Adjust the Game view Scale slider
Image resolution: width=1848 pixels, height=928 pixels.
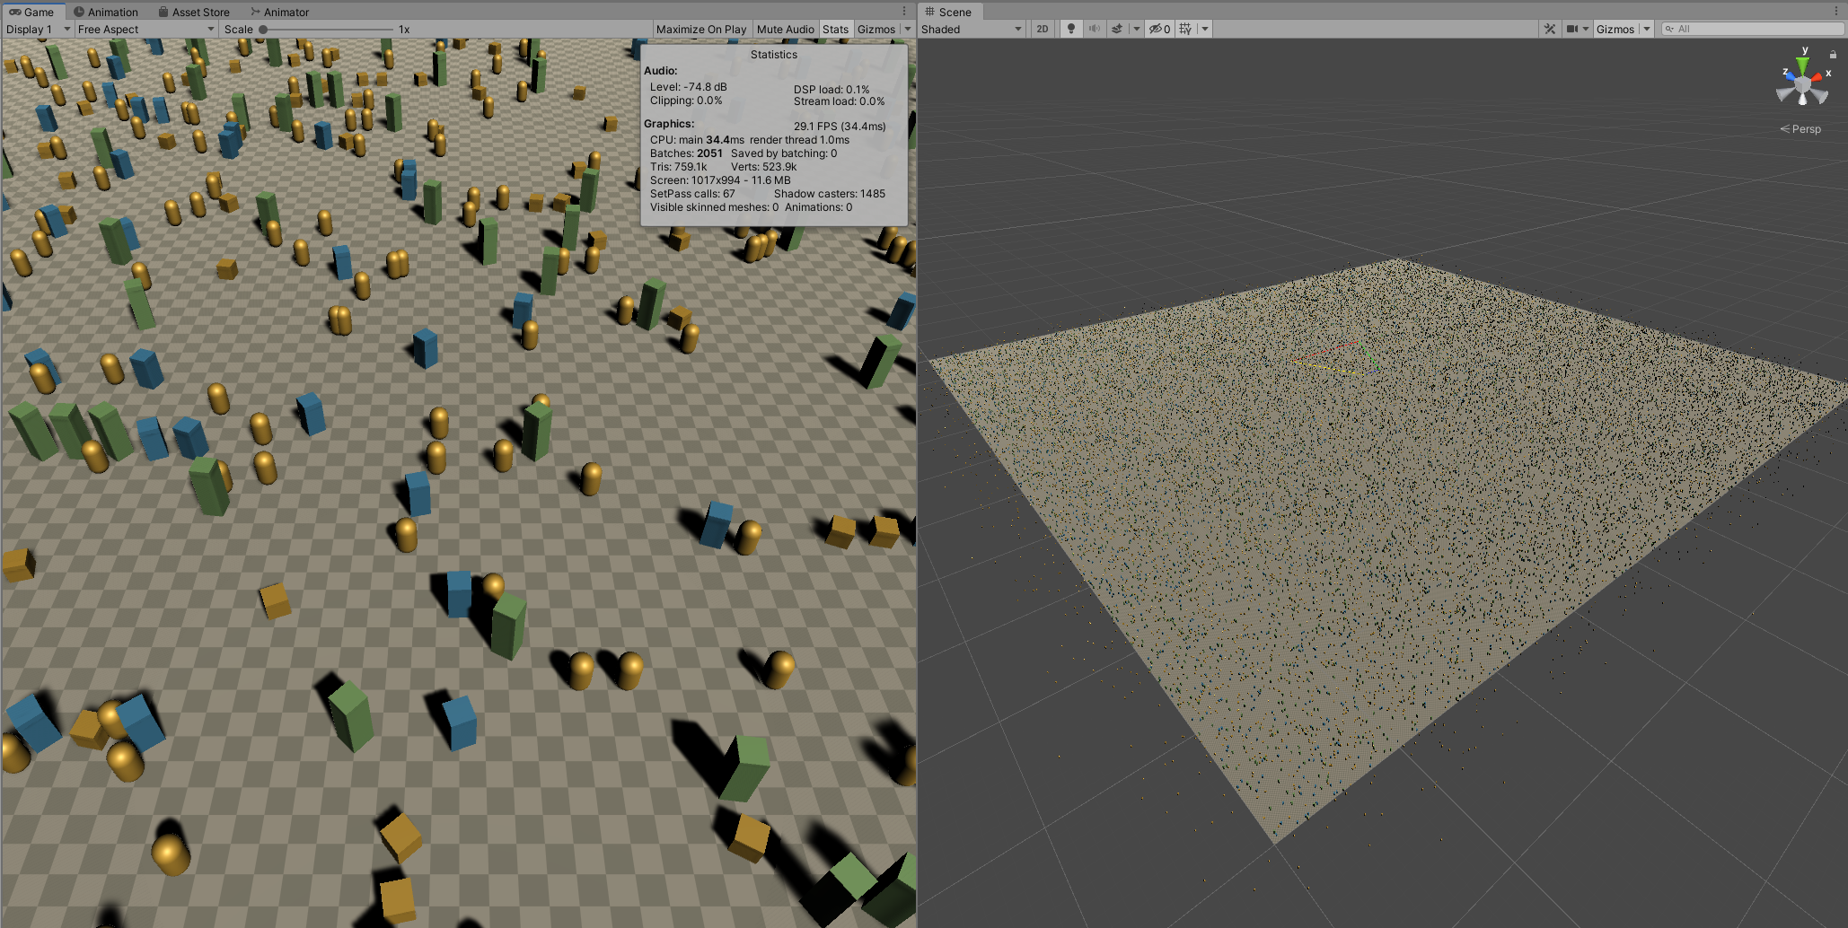point(327,29)
